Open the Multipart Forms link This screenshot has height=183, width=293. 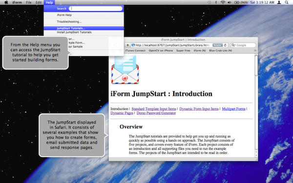click(233, 109)
